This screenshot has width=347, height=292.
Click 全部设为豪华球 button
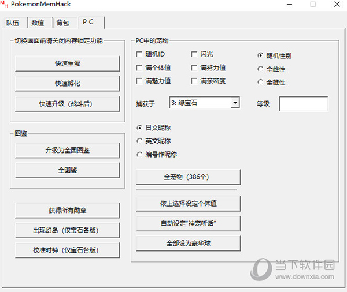188,243
